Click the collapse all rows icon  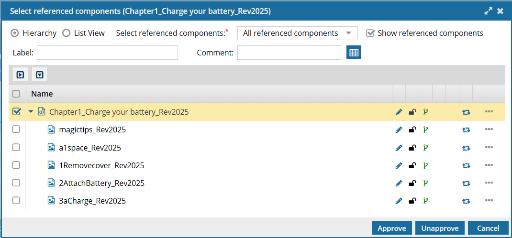point(40,75)
